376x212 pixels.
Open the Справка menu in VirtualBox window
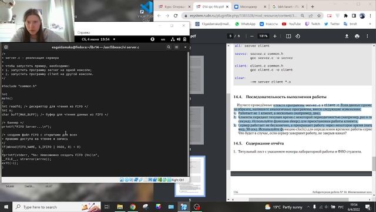coord(83,32)
